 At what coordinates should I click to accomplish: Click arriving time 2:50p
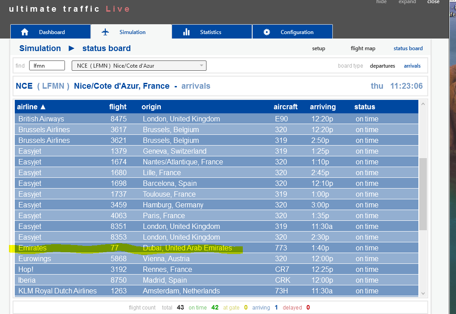320,141
